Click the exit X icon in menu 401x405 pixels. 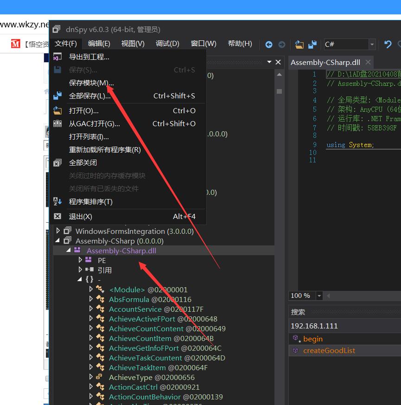pos(57,216)
